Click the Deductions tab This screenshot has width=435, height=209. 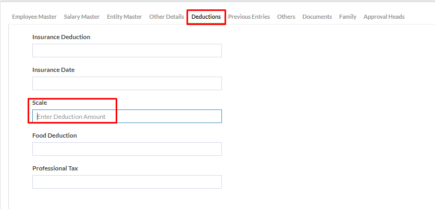(x=206, y=17)
